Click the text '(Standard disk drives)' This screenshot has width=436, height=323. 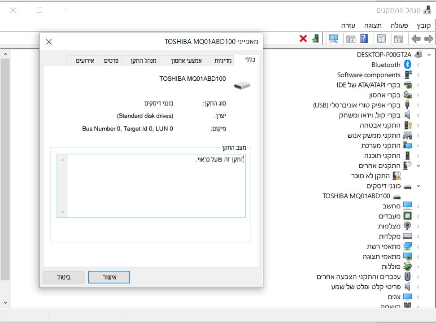[145, 116]
